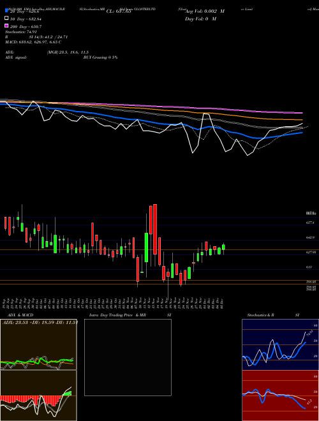Click the tallest red candlestick
This screenshot has width=319, height=421.
point(155,229)
